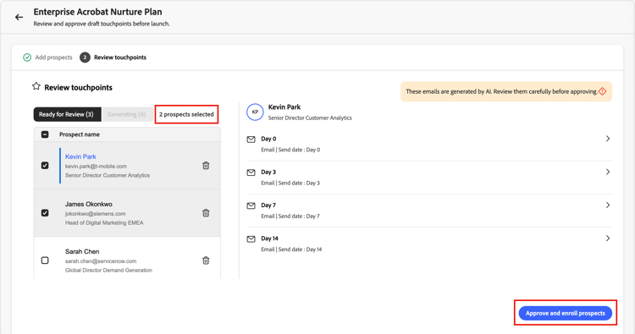Image resolution: width=635 pixels, height=334 pixels.
Task: Click Global Director Demand Generation title
Action: tap(108, 270)
